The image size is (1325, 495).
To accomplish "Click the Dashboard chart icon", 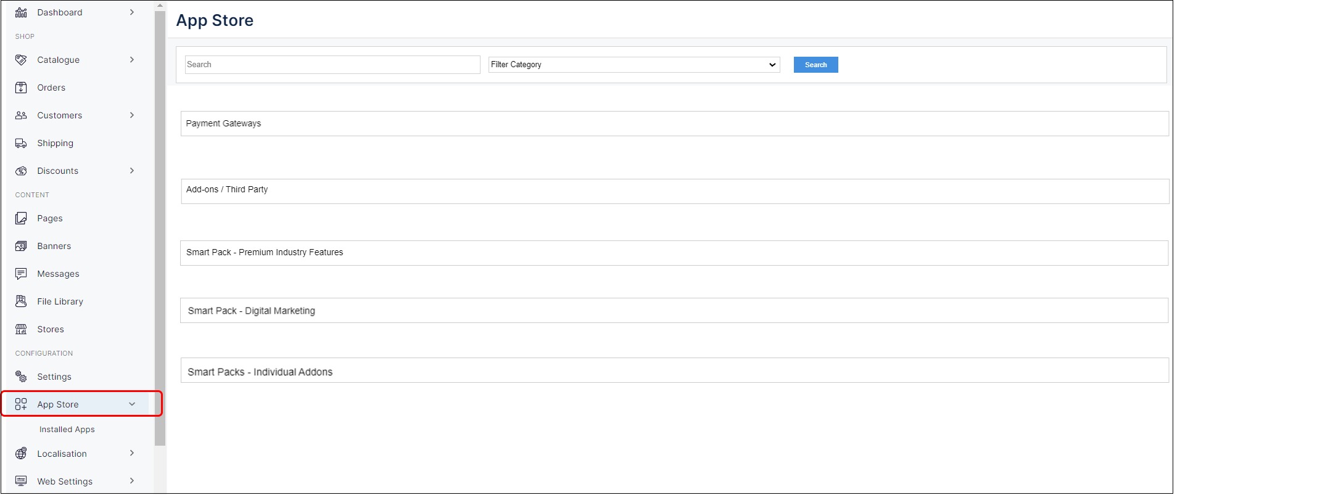I will [x=21, y=12].
